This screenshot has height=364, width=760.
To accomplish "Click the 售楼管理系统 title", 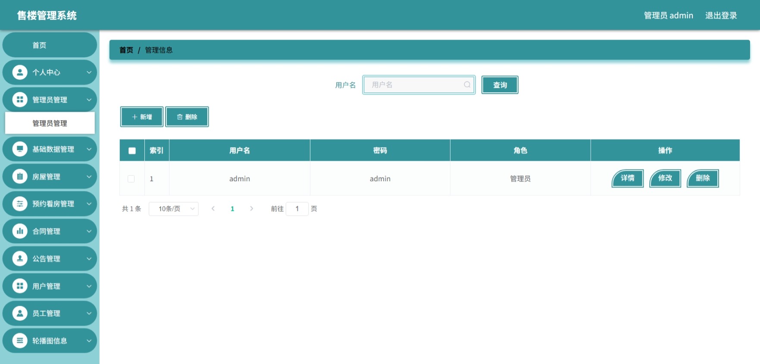I will (47, 16).
